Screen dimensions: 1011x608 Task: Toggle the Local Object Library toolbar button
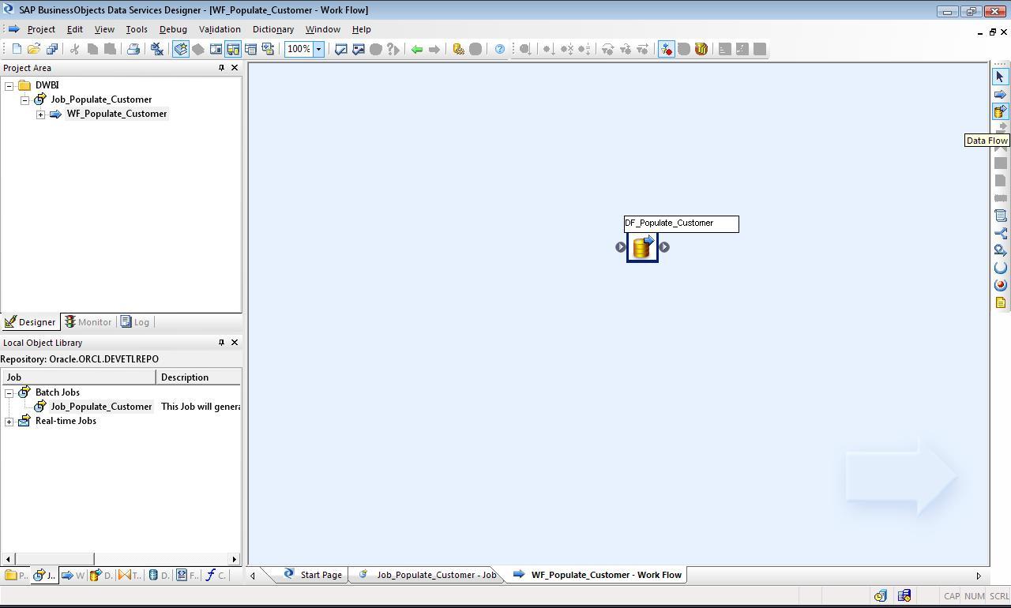pos(181,49)
